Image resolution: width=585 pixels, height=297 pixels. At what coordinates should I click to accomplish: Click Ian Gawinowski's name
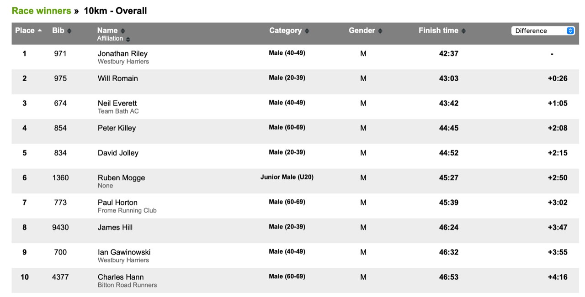pos(124,252)
